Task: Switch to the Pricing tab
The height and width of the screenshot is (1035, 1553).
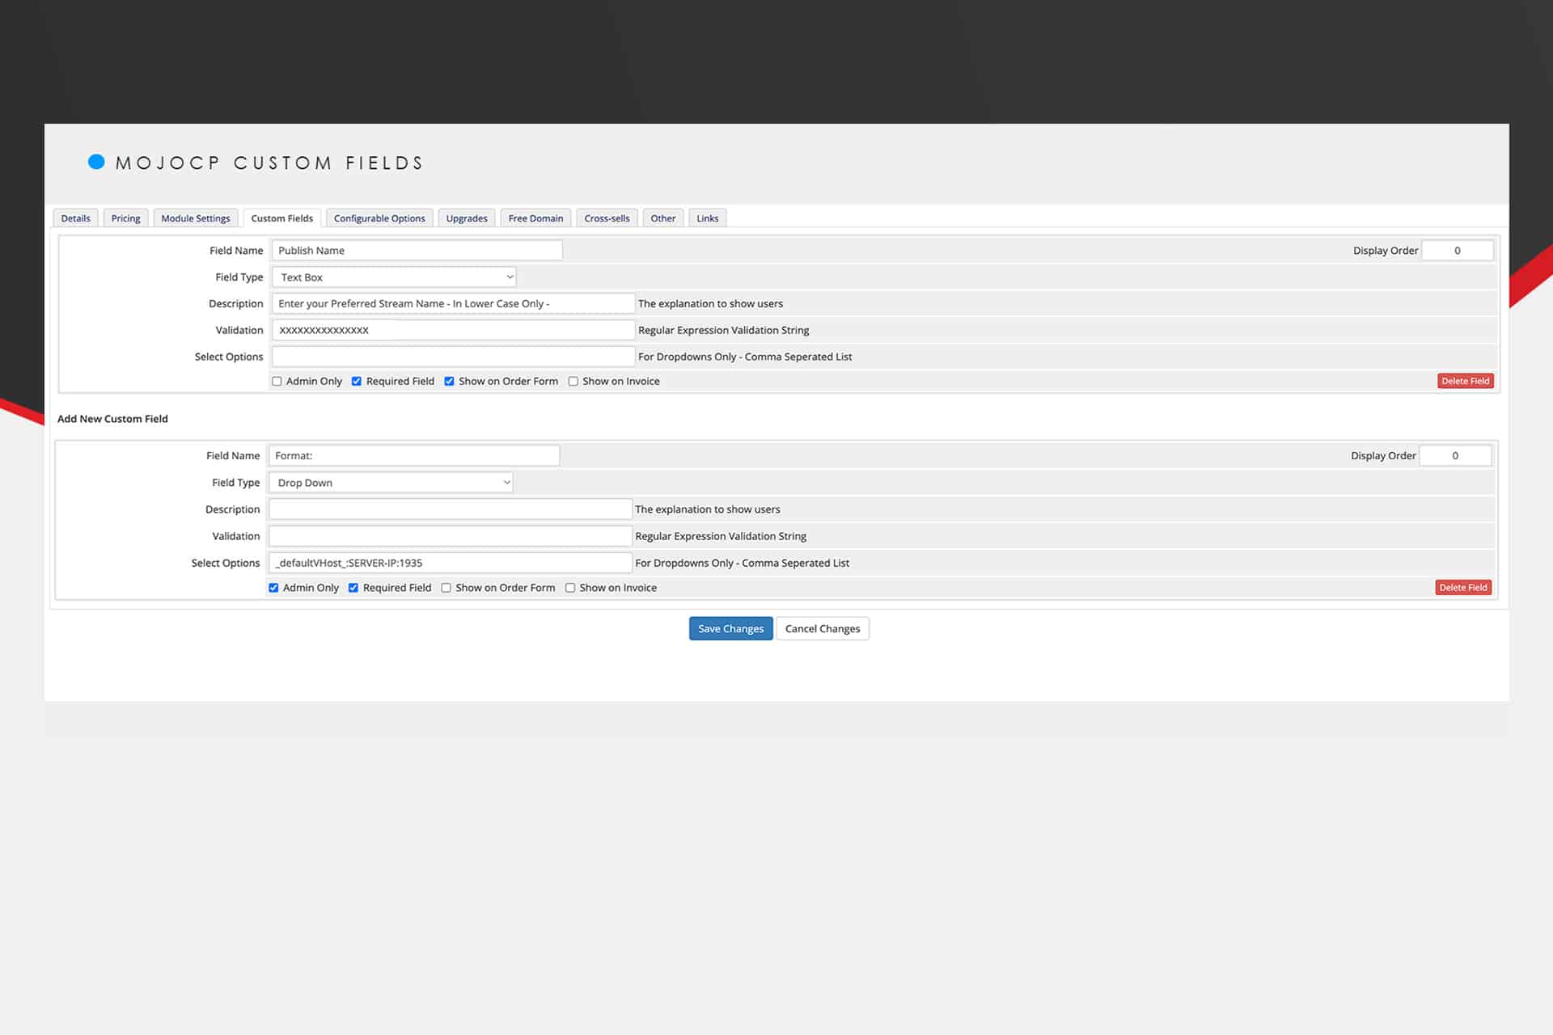Action: 125,218
